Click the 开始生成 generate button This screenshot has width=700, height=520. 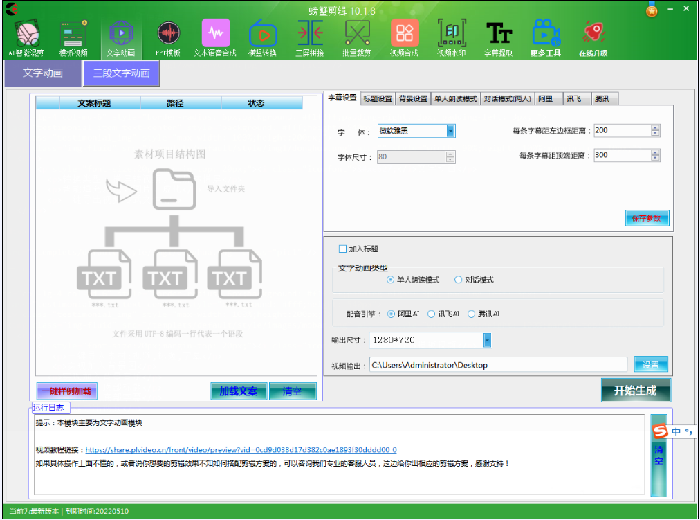coord(636,390)
